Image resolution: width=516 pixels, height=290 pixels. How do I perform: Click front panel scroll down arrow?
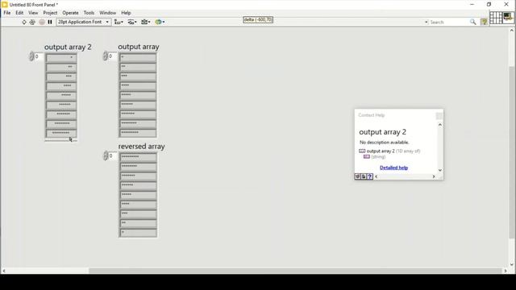(512, 264)
